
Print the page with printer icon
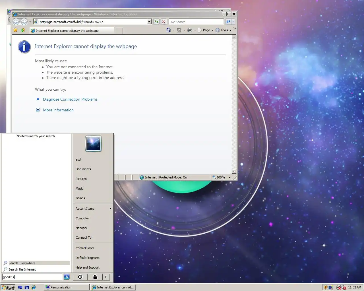190,30
